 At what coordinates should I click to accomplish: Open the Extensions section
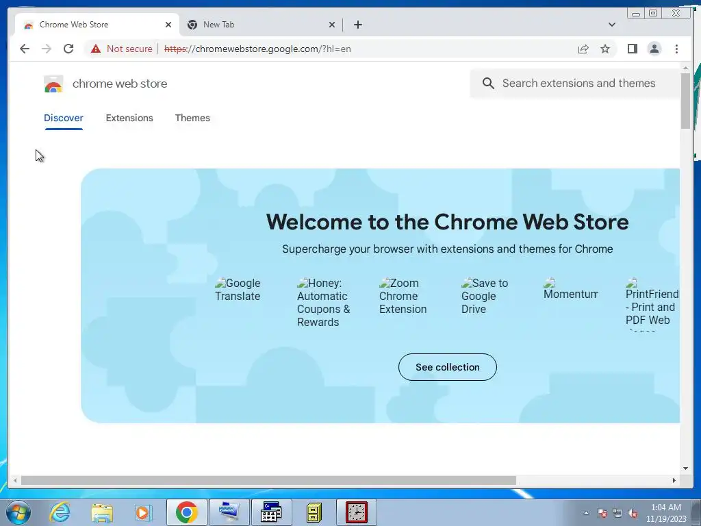(129, 118)
